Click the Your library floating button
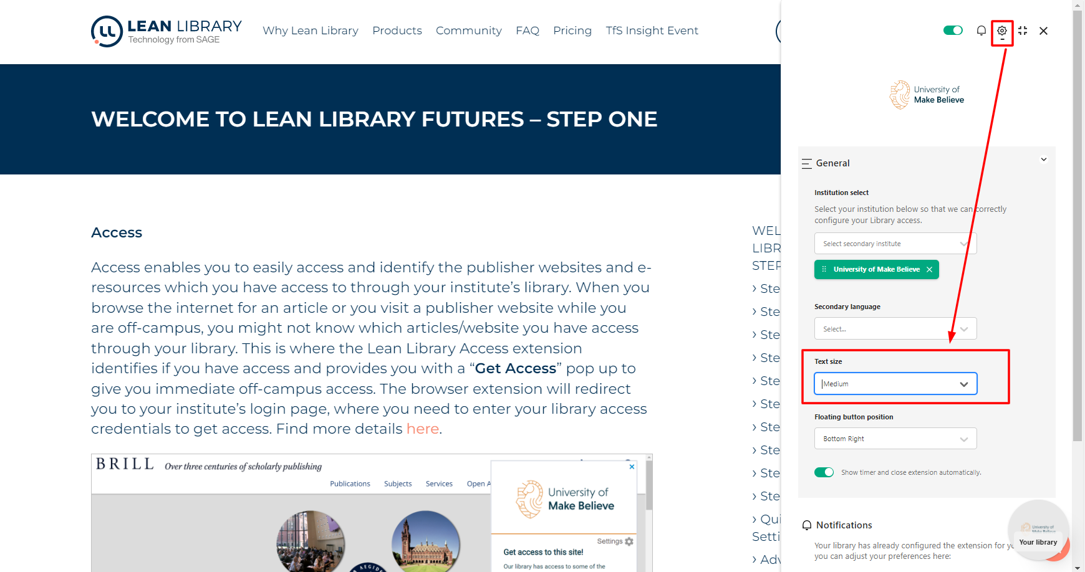The image size is (1085, 572). (x=1038, y=531)
